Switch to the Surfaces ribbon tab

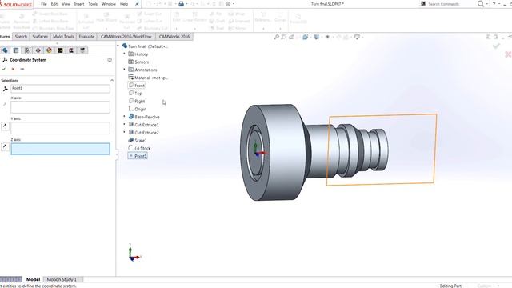(x=40, y=37)
